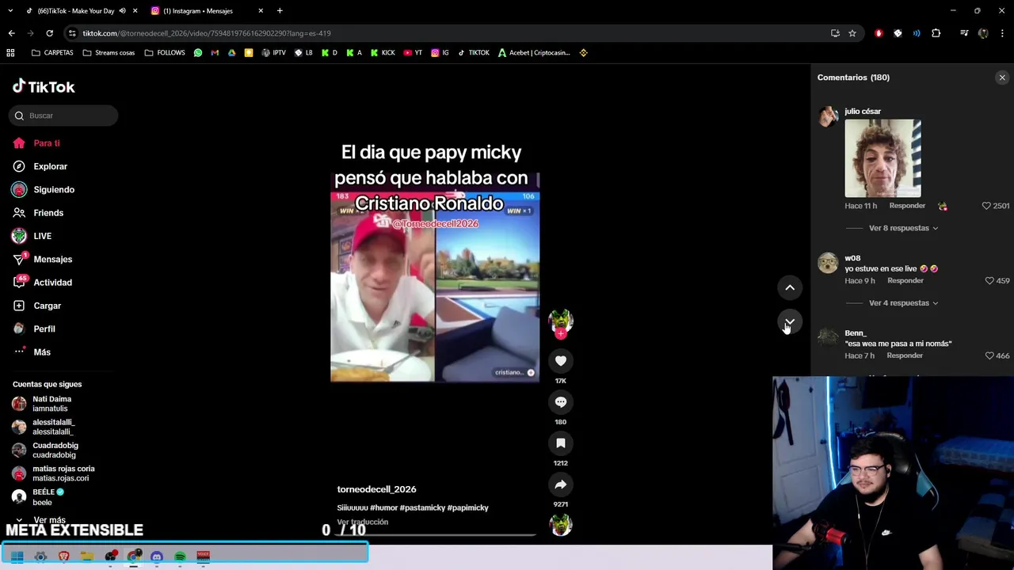Open the browser tab search dropdown

10,11
